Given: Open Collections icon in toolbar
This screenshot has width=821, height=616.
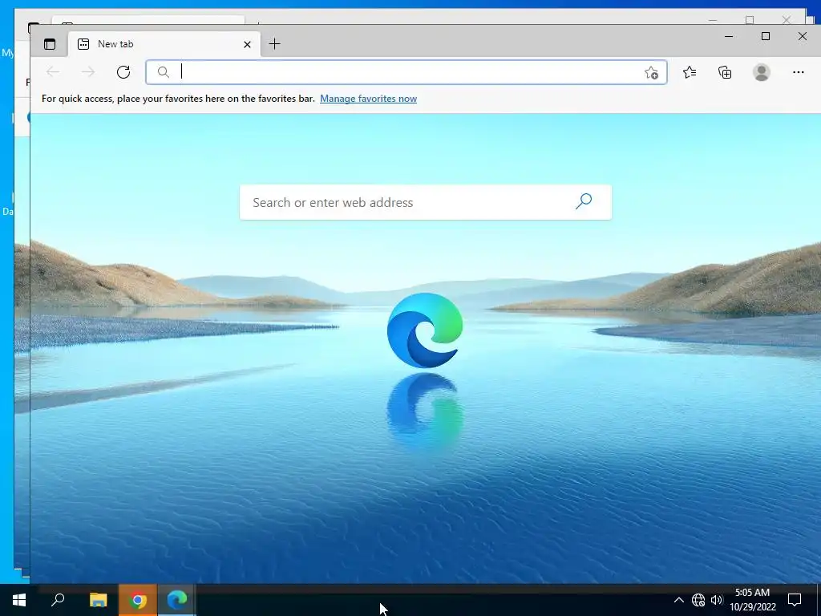Looking at the screenshot, I should (x=725, y=72).
